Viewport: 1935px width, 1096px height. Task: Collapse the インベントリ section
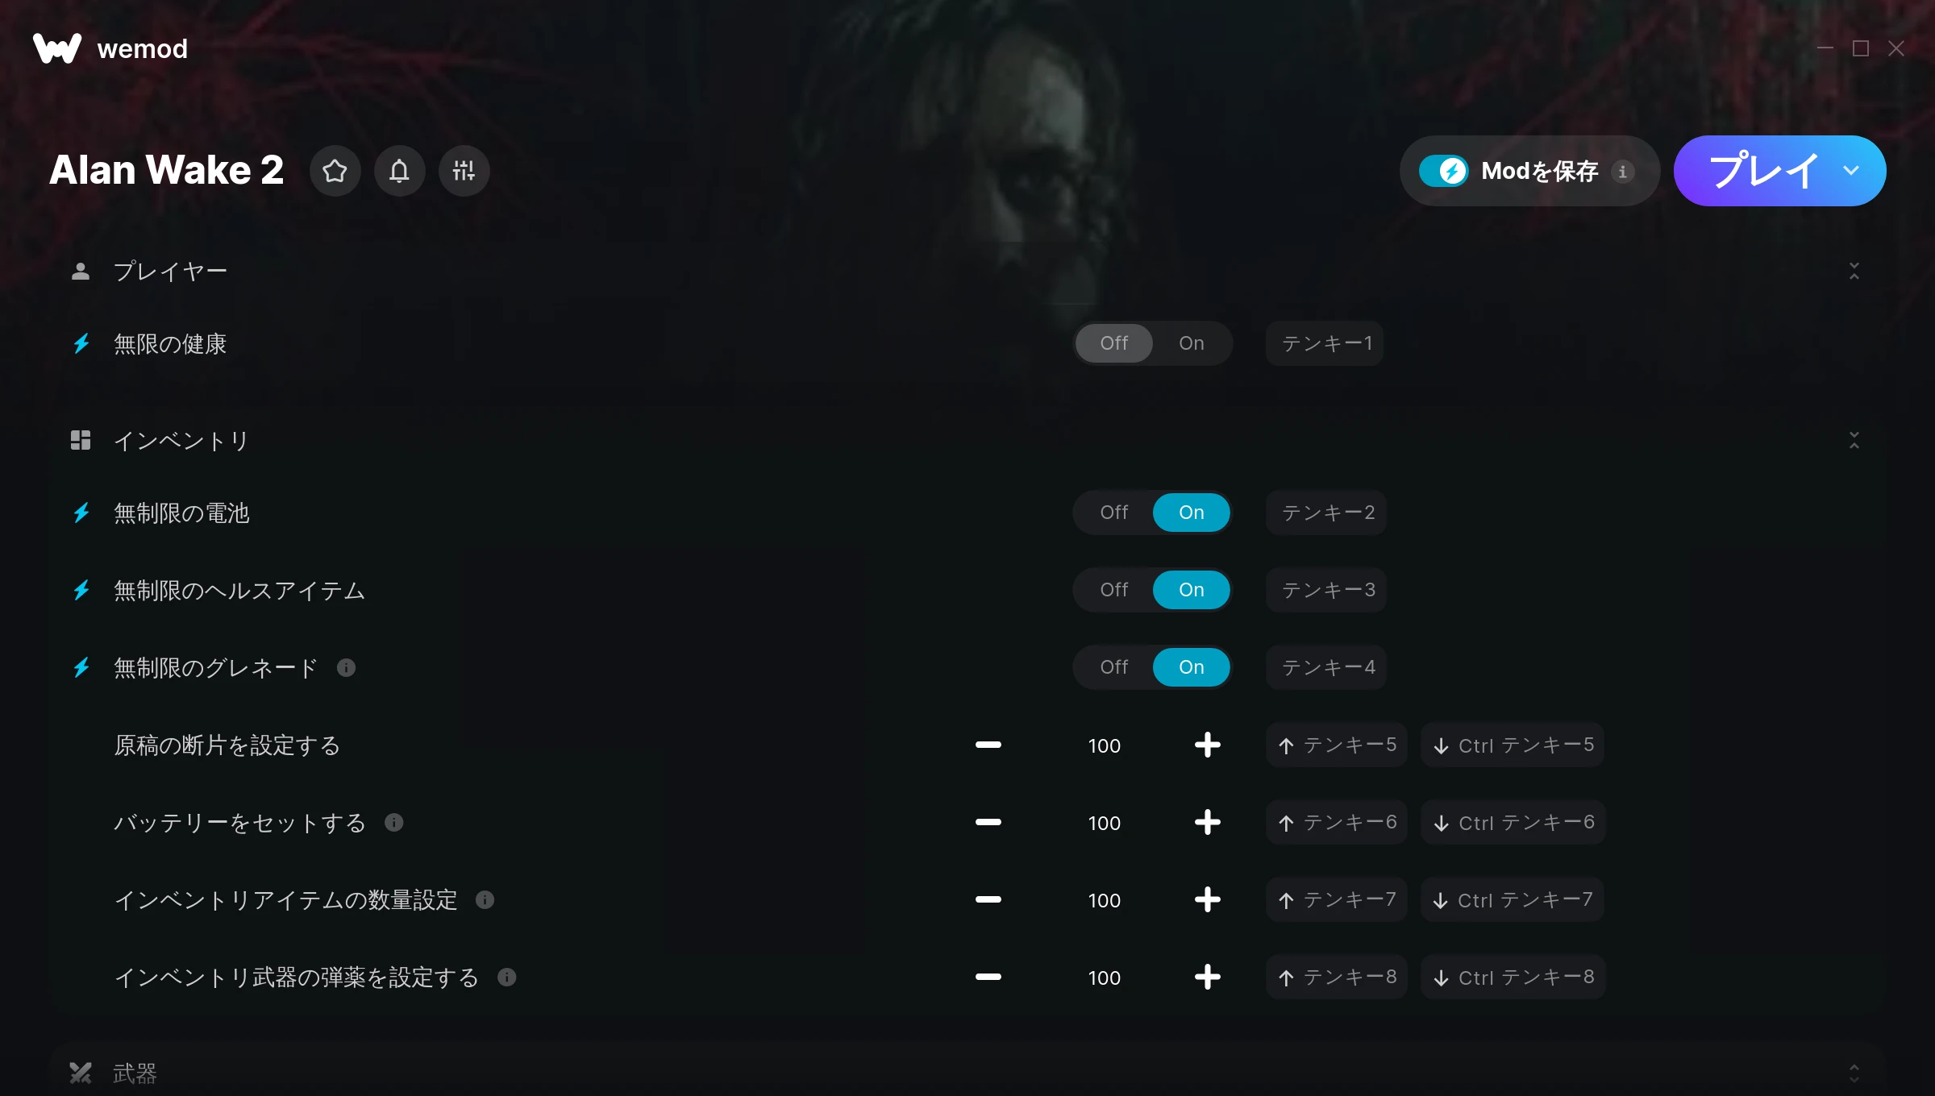coord(1854,441)
